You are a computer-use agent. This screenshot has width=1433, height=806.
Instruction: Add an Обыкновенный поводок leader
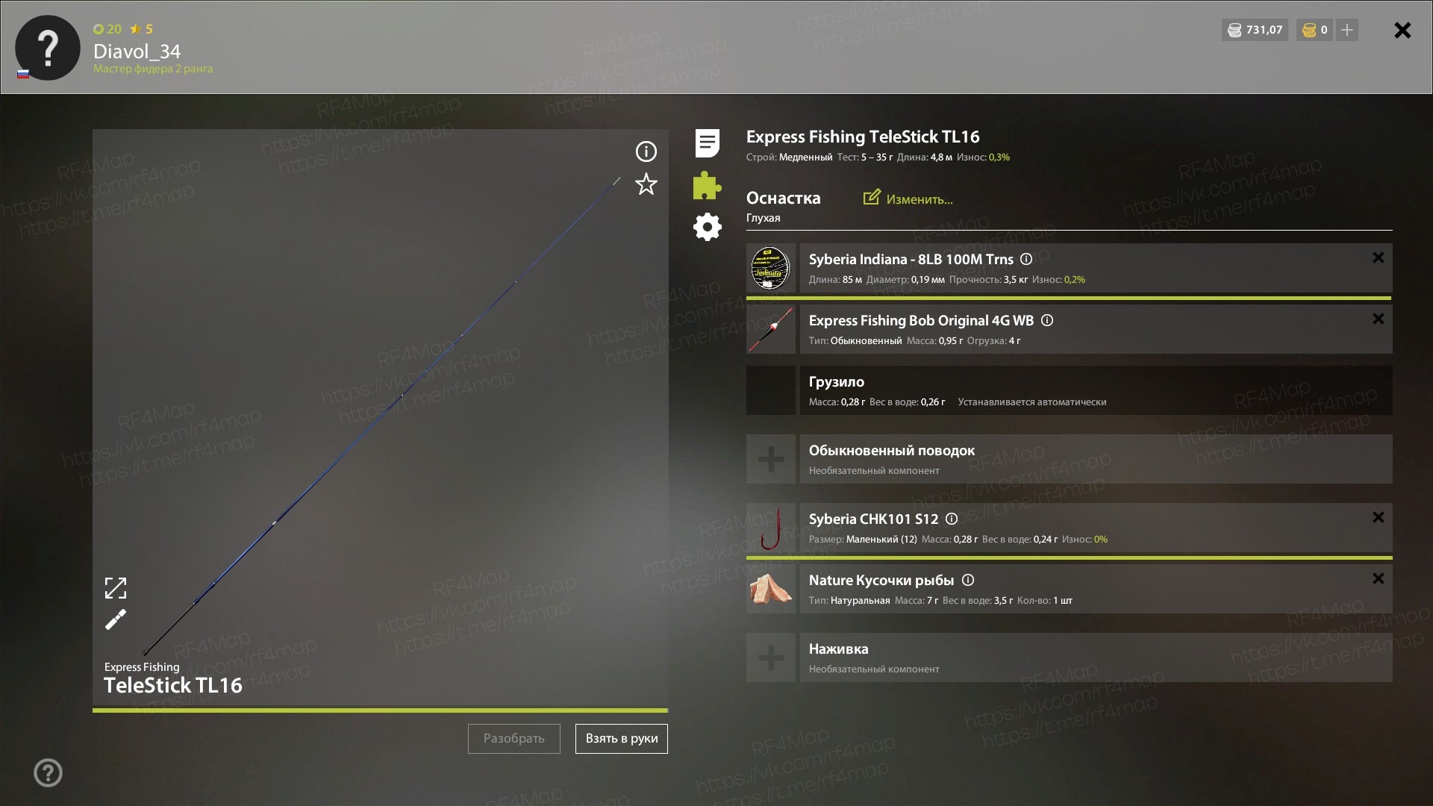tap(771, 459)
